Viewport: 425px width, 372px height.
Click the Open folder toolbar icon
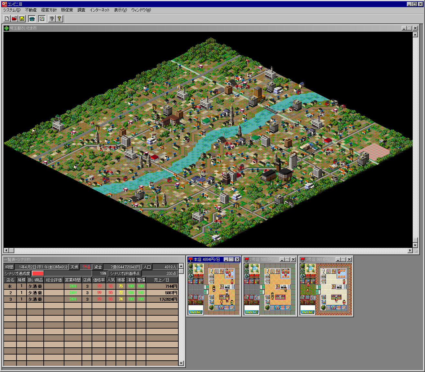[14, 19]
